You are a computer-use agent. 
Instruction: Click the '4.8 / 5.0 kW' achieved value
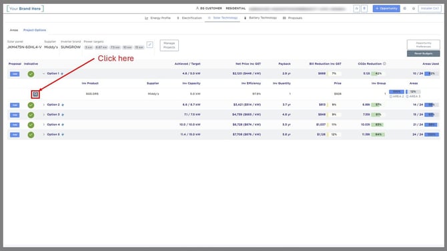click(x=191, y=73)
